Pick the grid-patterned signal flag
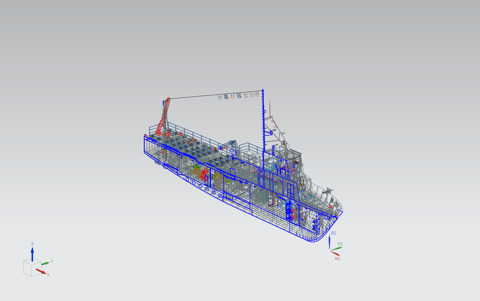The height and width of the screenshot is (301, 480). tap(226, 97)
